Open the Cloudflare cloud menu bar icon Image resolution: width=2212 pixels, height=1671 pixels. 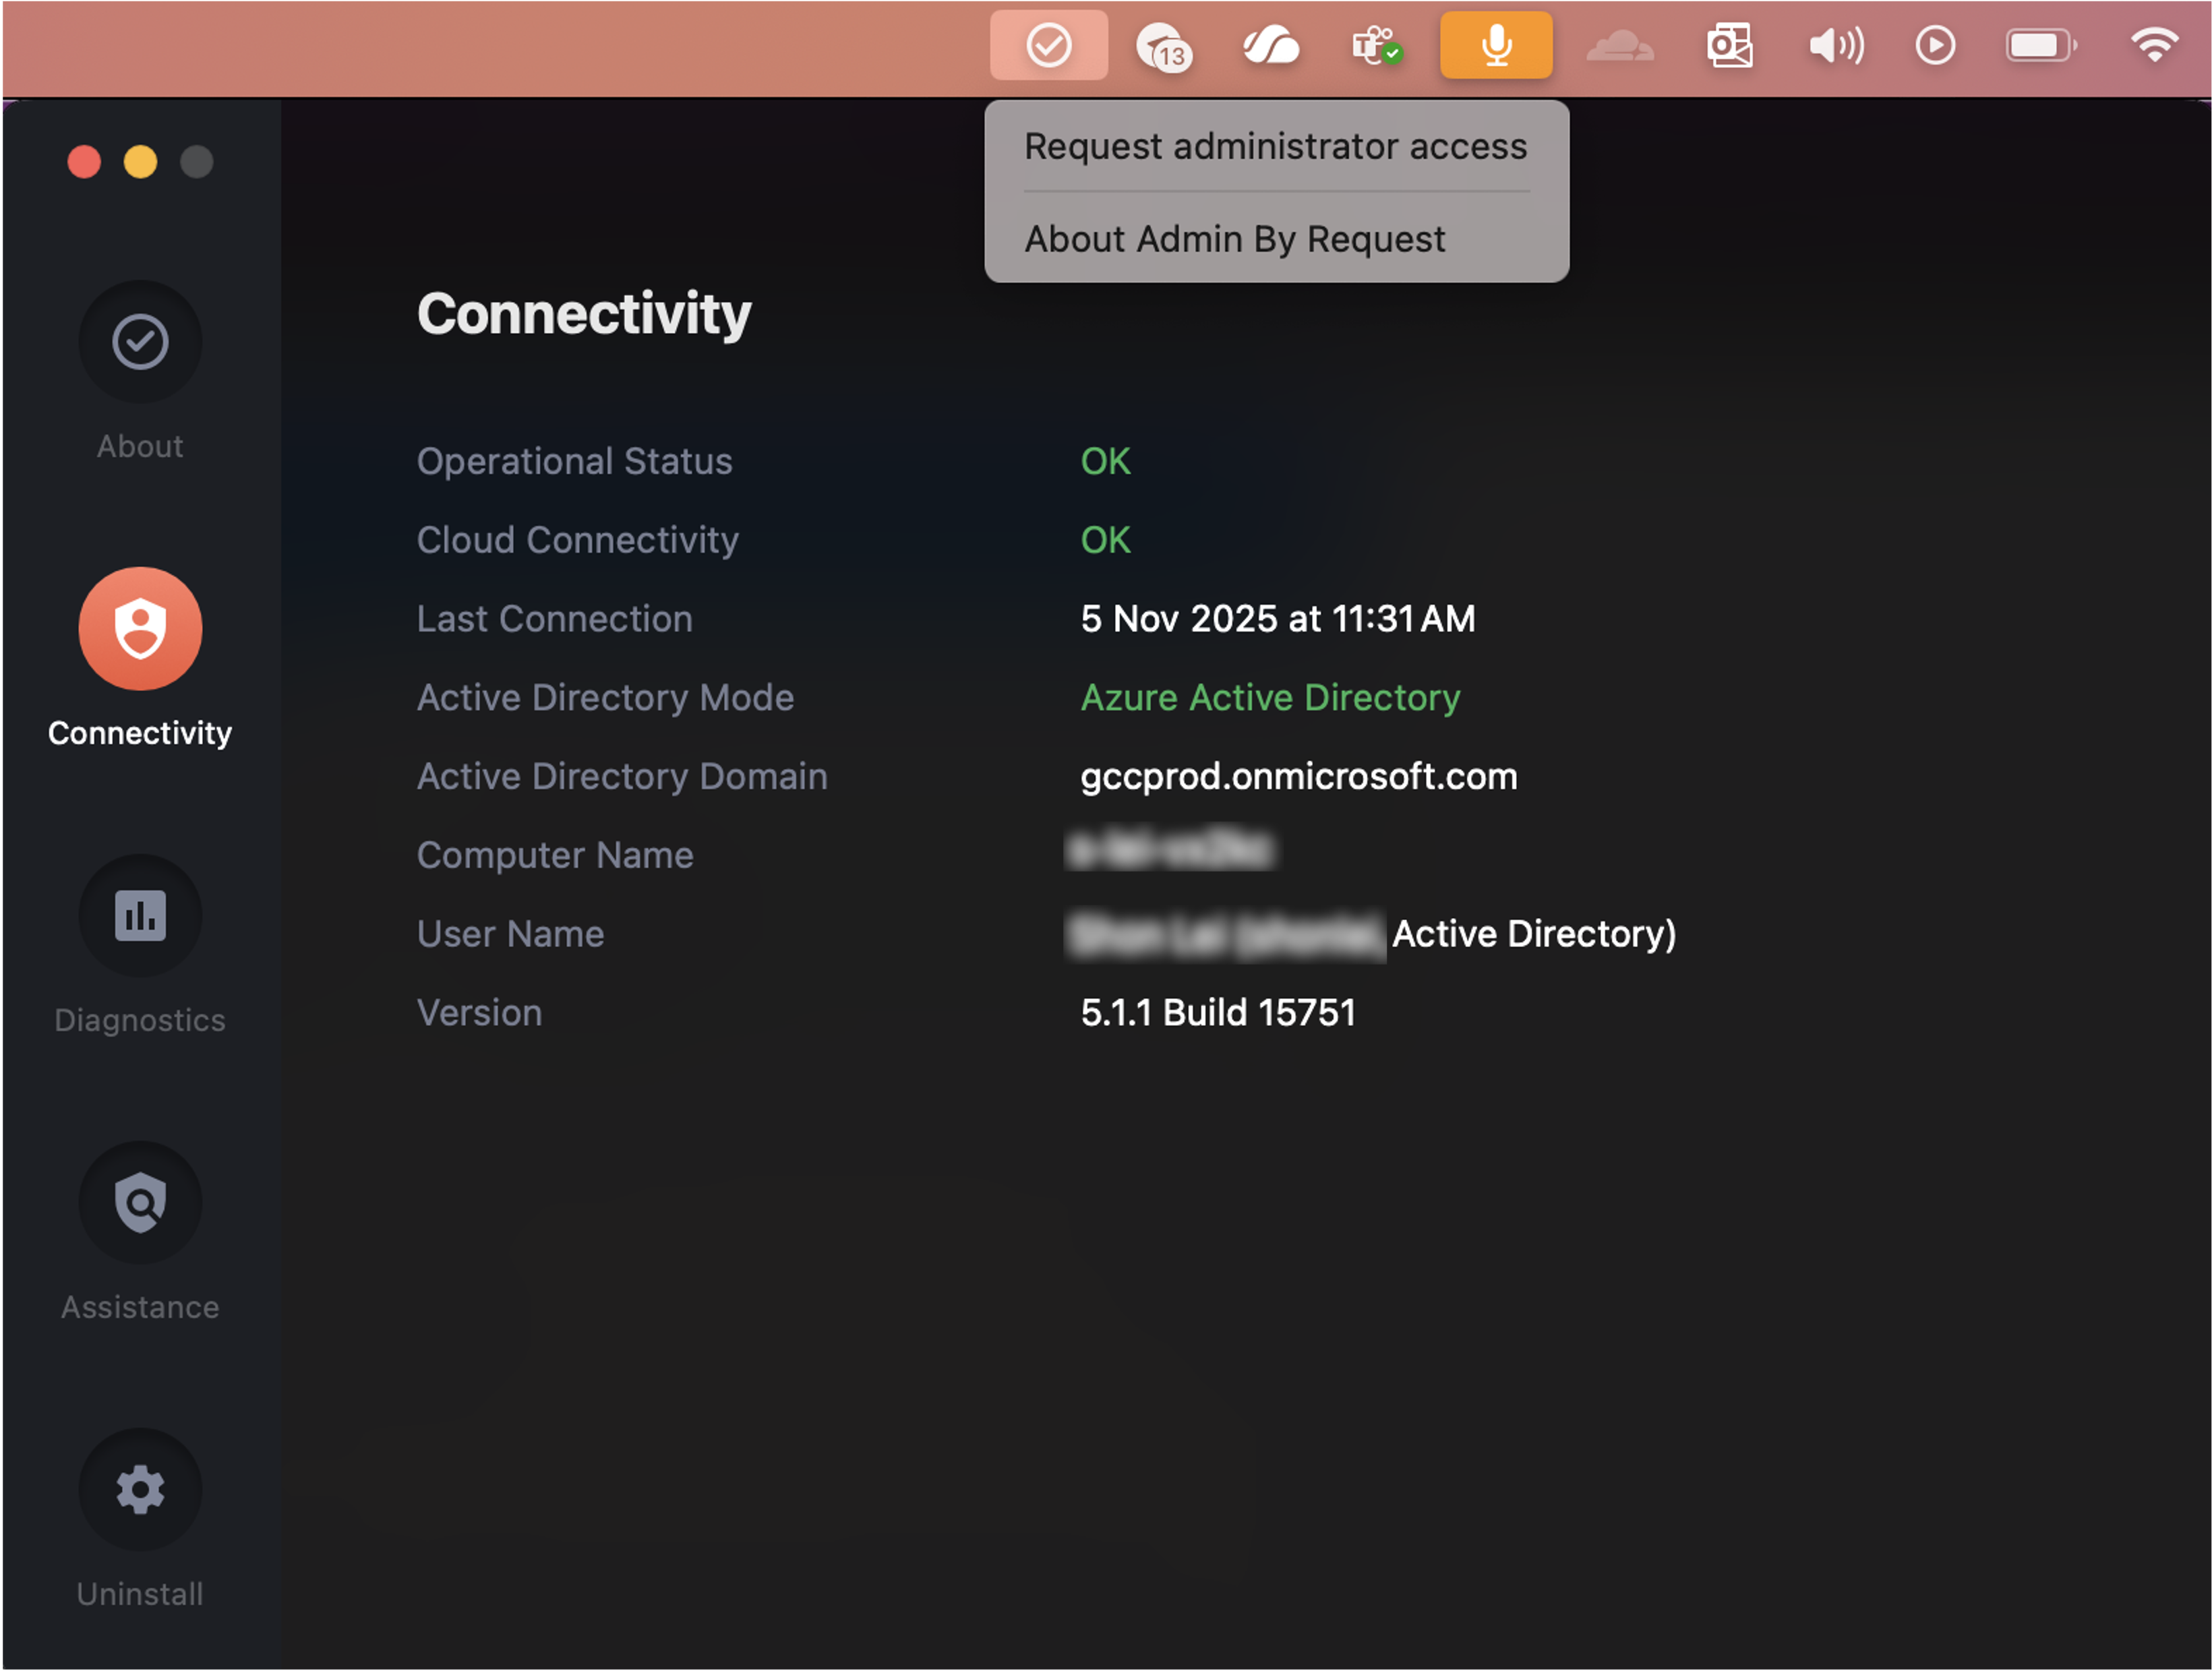point(1620,46)
